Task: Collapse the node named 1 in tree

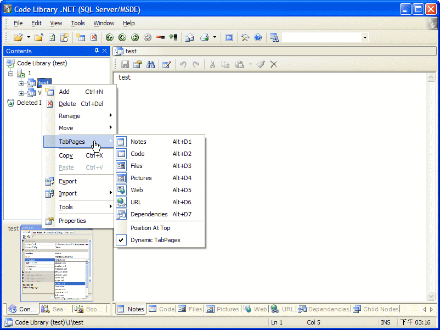Action: pos(10,74)
